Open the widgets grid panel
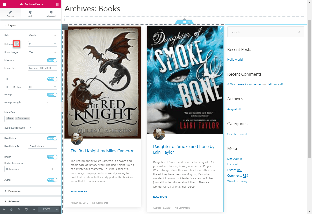 [57, 4]
